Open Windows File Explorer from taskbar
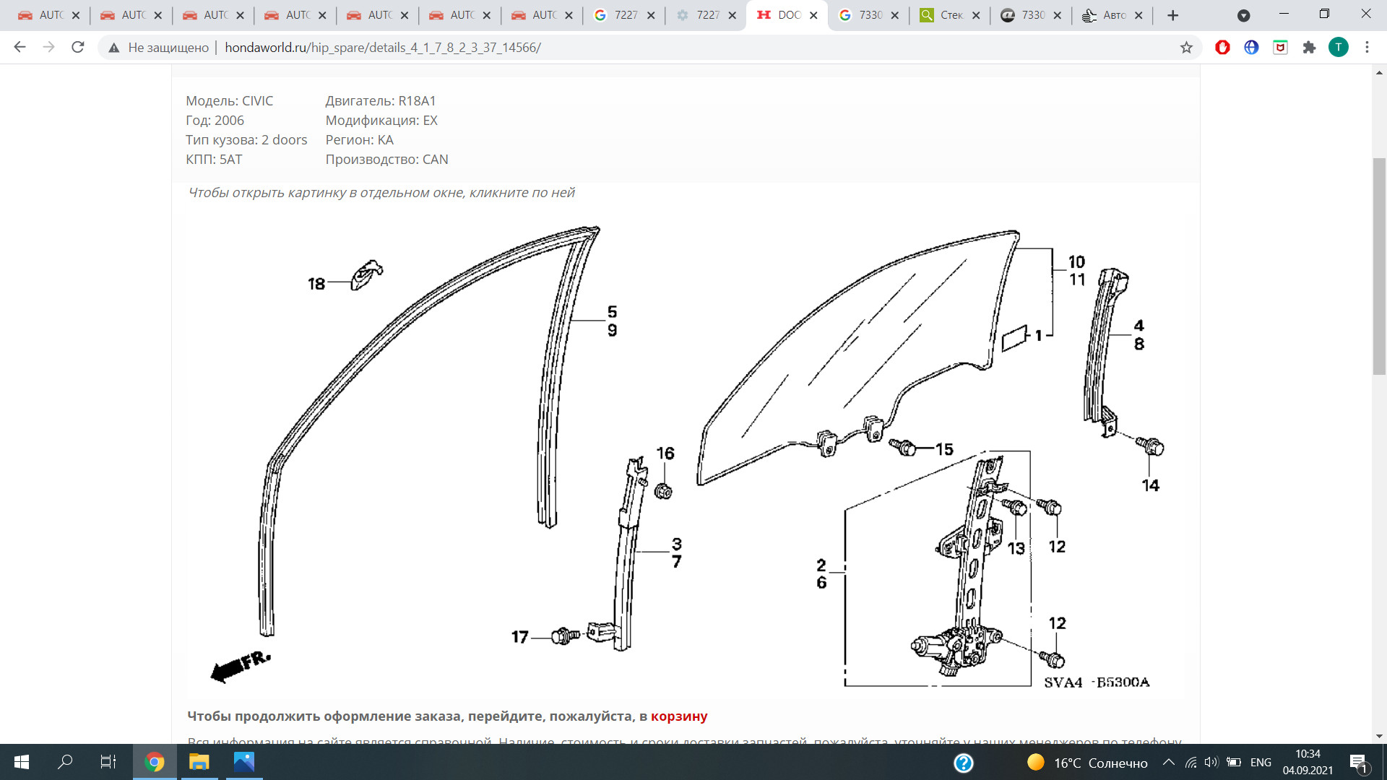This screenshot has width=1387, height=780. coord(199,762)
